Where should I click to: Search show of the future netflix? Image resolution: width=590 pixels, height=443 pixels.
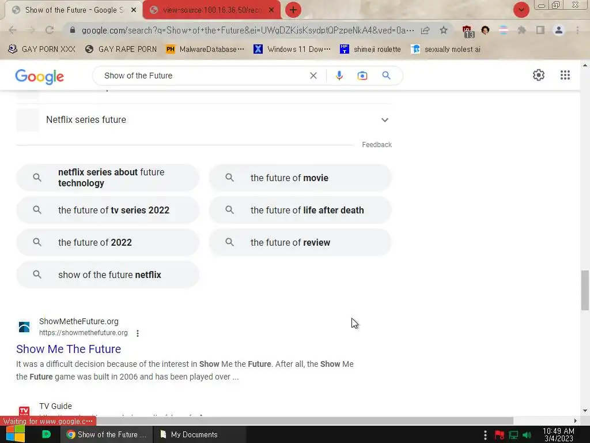tap(108, 275)
